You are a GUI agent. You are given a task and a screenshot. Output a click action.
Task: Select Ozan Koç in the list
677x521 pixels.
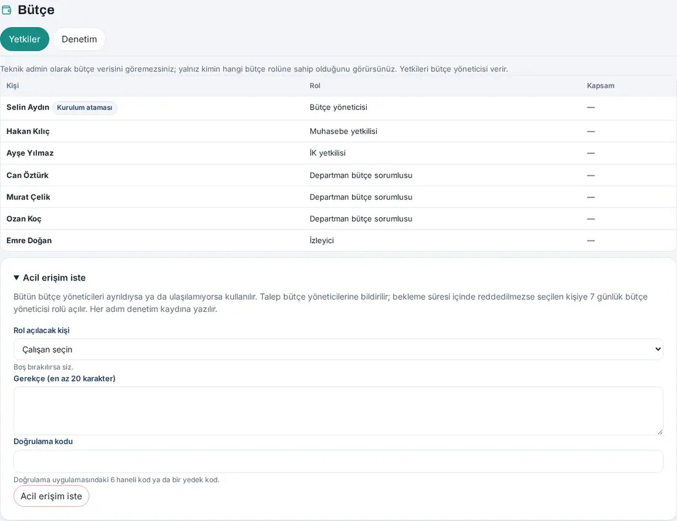coord(338,219)
